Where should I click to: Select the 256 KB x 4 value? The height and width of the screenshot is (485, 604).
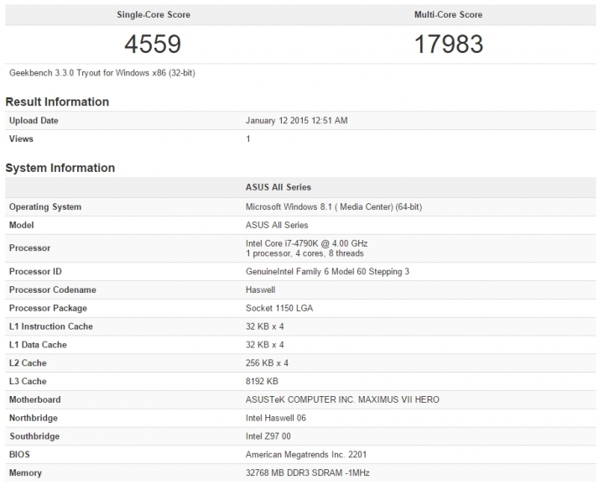[267, 362]
